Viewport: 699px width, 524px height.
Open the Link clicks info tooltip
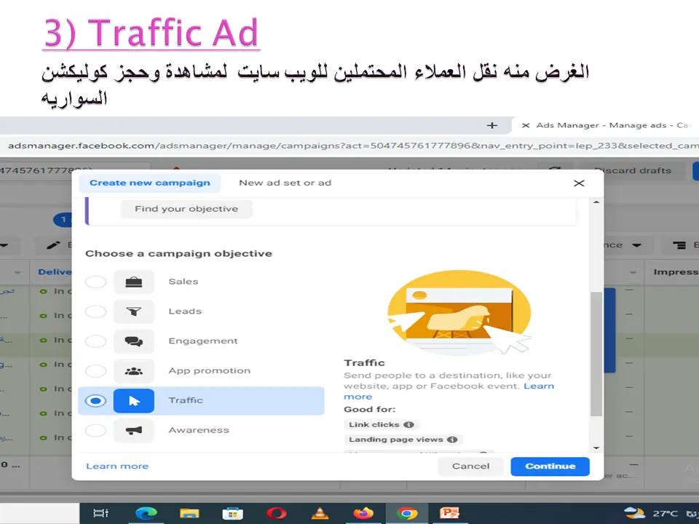[x=408, y=424]
